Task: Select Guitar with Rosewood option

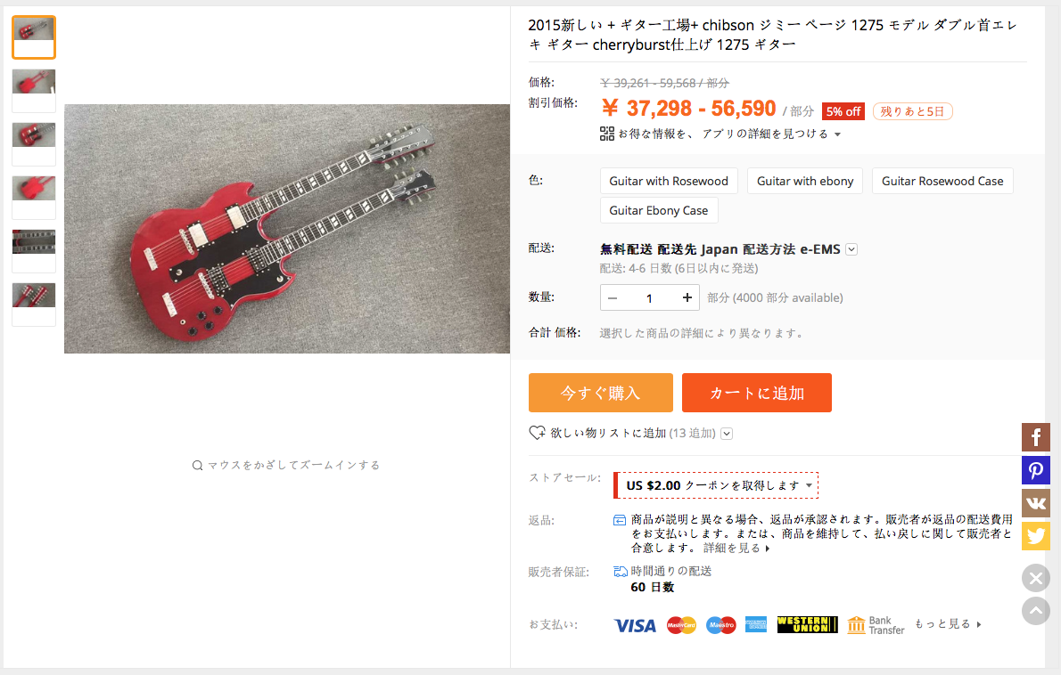Action: [669, 181]
